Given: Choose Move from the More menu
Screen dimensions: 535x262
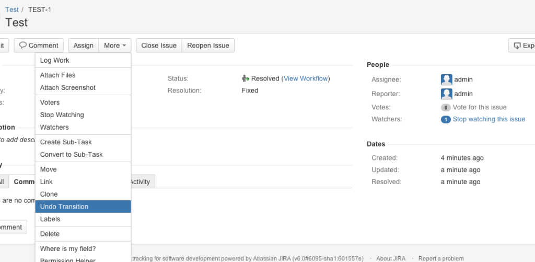Looking at the screenshot, I should click(x=83, y=169).
